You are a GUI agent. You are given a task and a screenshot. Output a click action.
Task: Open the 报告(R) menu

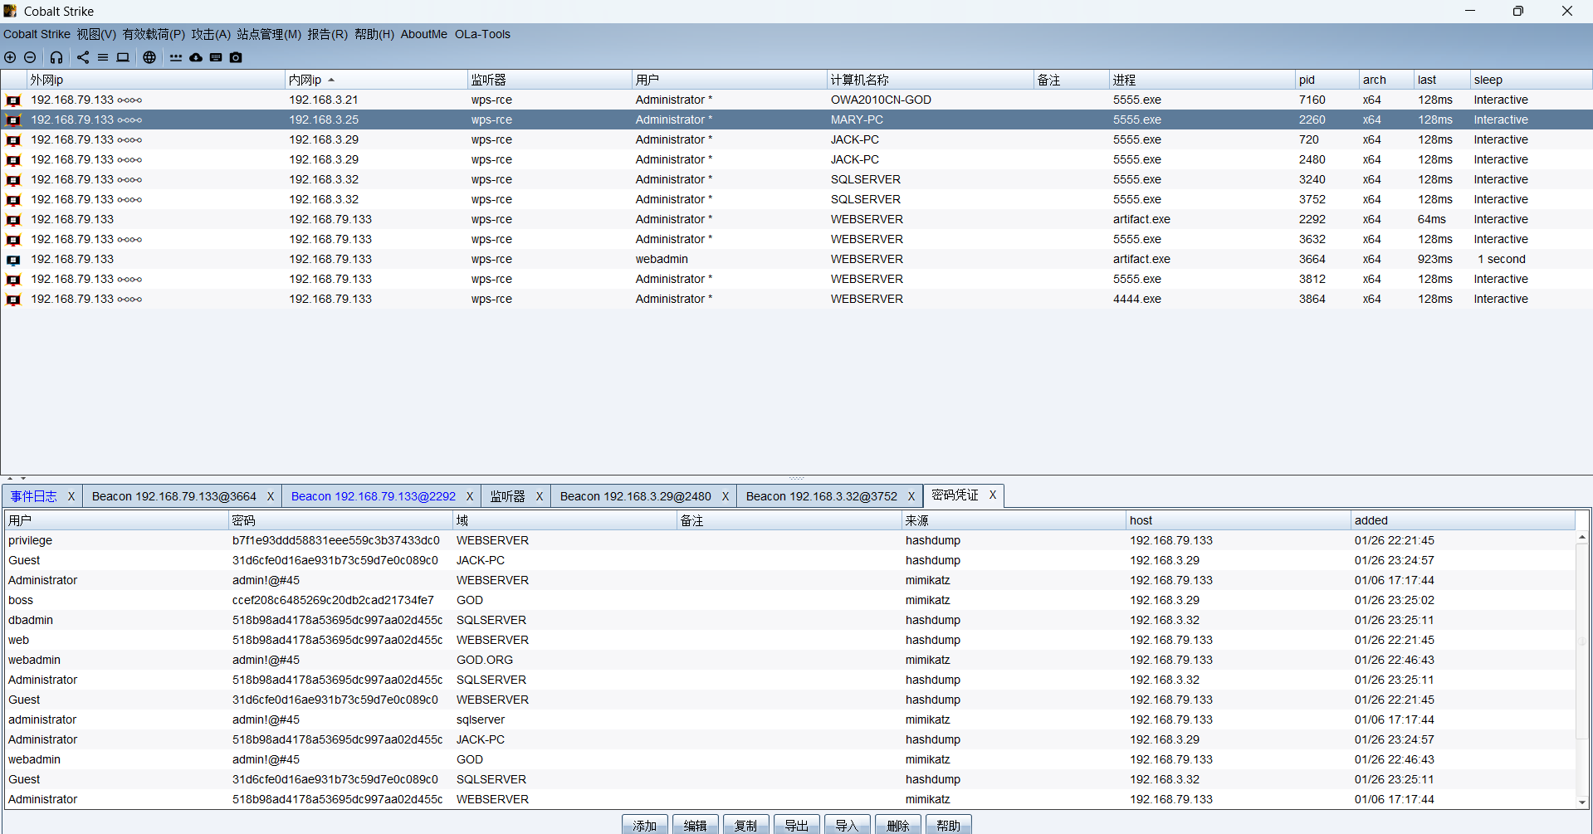point(327,34)
